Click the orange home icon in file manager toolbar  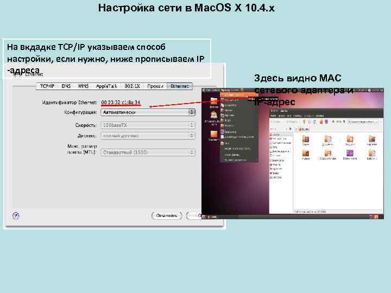321,122
